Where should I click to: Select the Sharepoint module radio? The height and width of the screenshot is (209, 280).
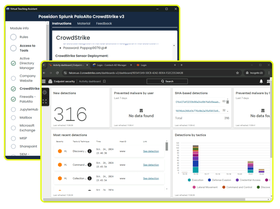click(x=13, y=146)
